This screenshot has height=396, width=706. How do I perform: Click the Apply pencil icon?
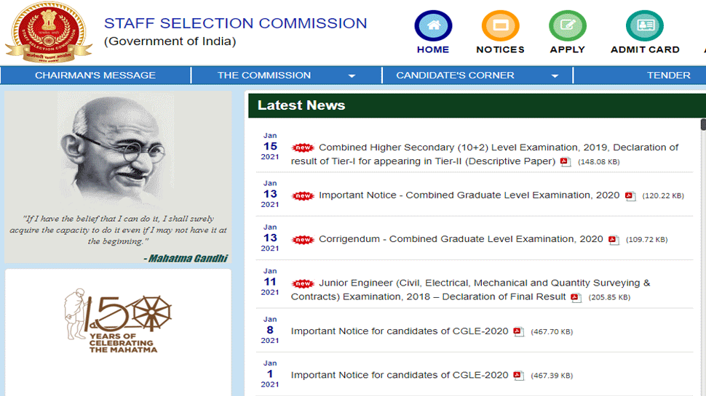[567, 25]
